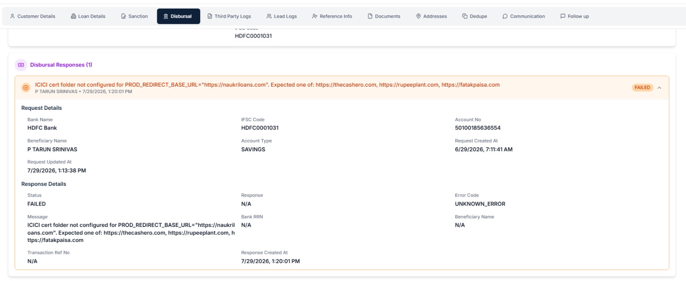Click the ICICI cert folder error header
The height and width of the screenshot is (281, 686).
click(267, 85)
